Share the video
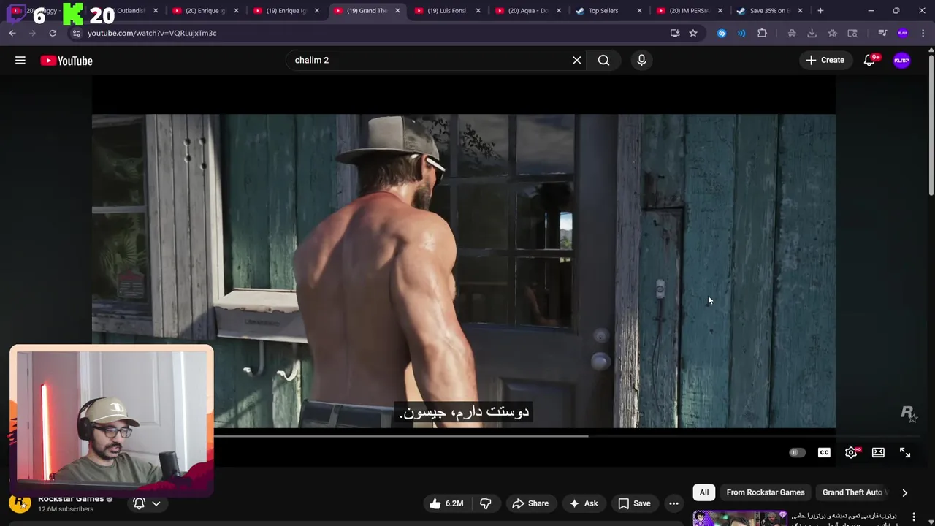 click(x=530, y=503)
